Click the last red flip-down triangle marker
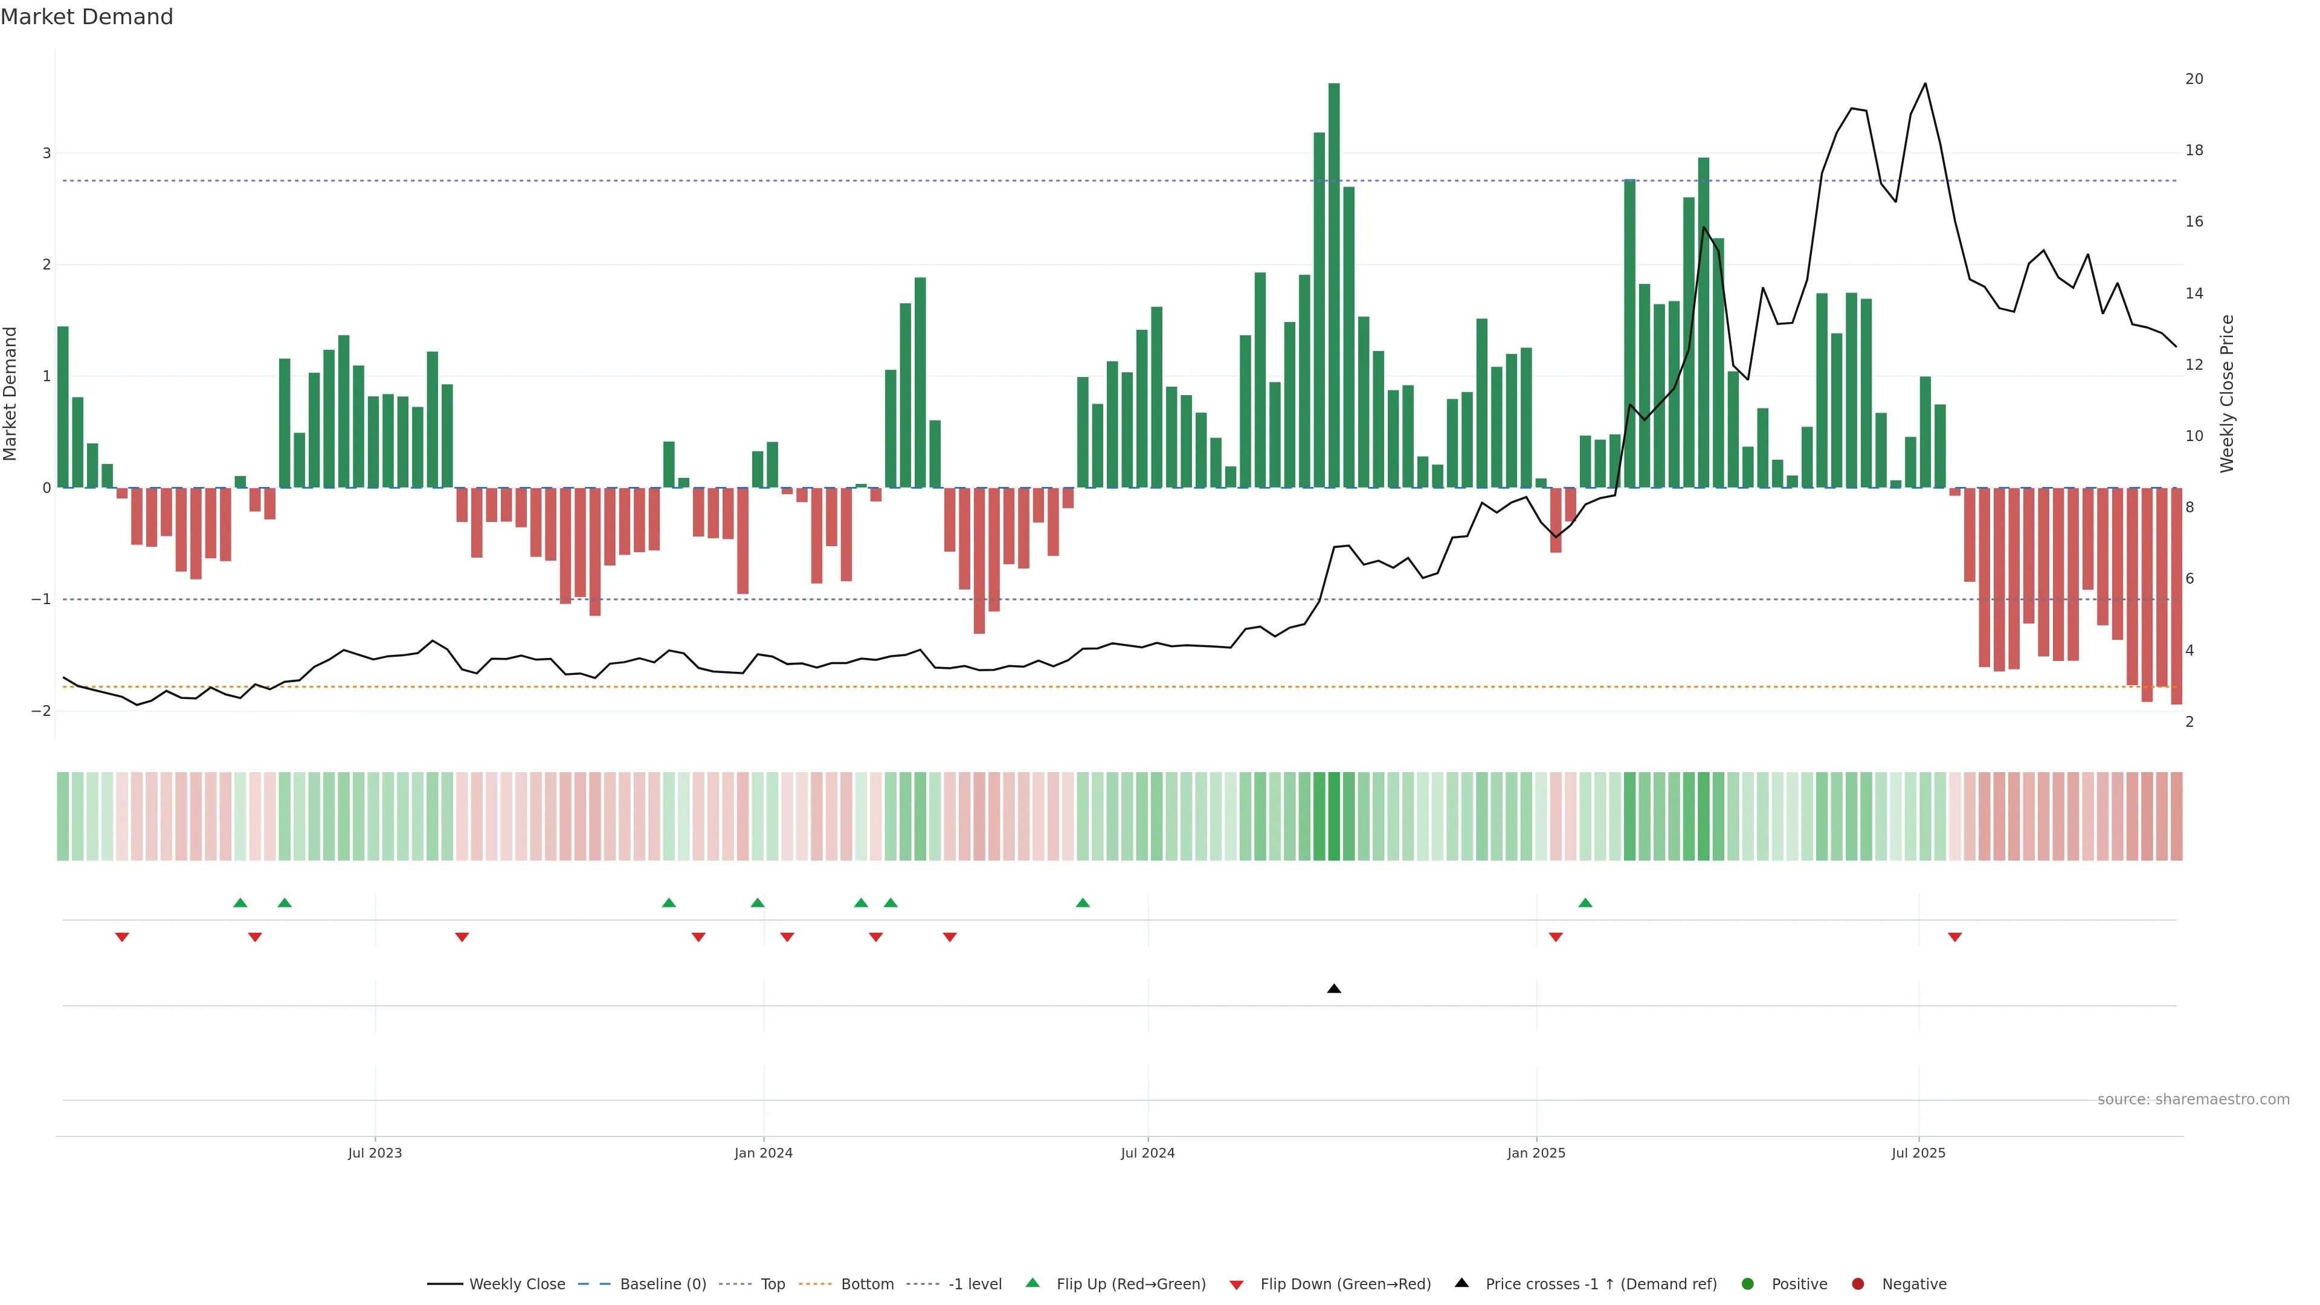This screenshot has height=1305, width=2320. click(1954, 938)
